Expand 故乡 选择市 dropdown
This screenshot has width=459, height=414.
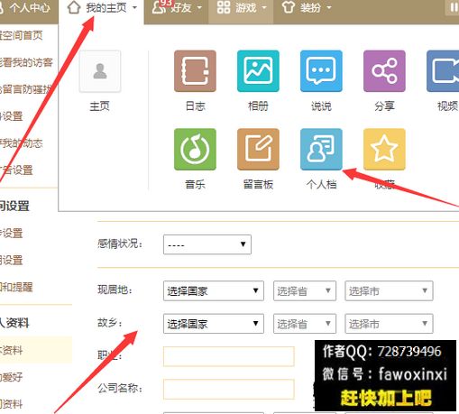point(389,324)
